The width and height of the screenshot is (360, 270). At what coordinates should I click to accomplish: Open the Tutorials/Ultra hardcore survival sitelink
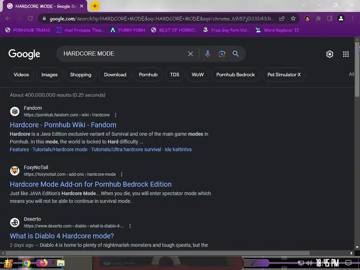(x=126, y=149)
